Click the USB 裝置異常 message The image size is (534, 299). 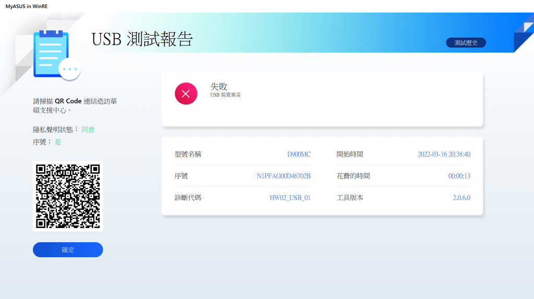click(x=225, y=95)
